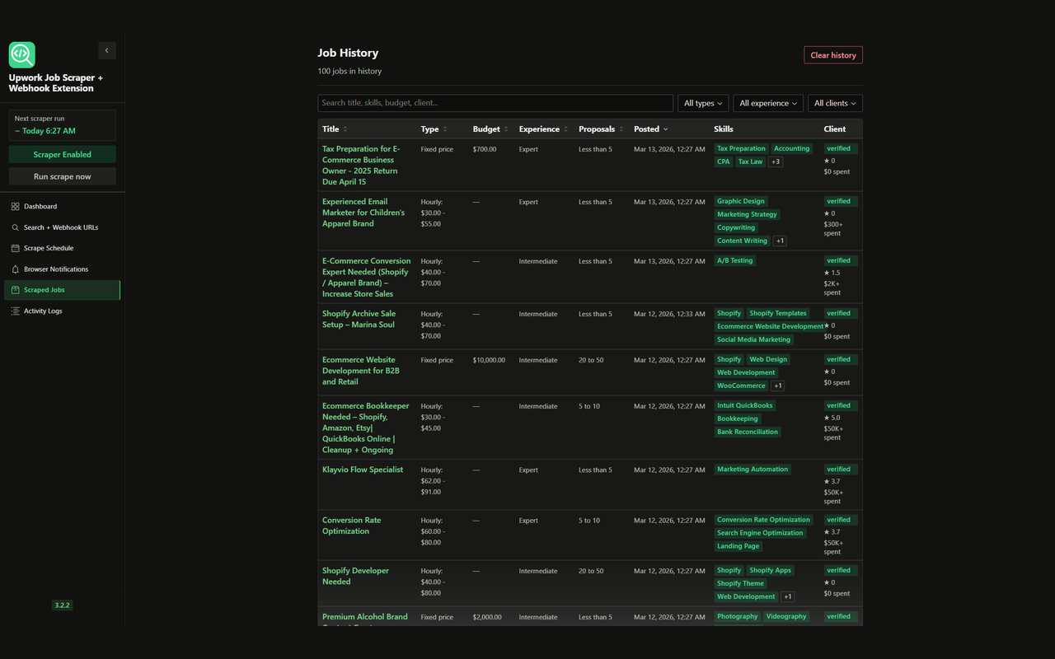Click the $10,000.00 budget cell
Screen dimensions: 1055x659
[x=490, y=360]
